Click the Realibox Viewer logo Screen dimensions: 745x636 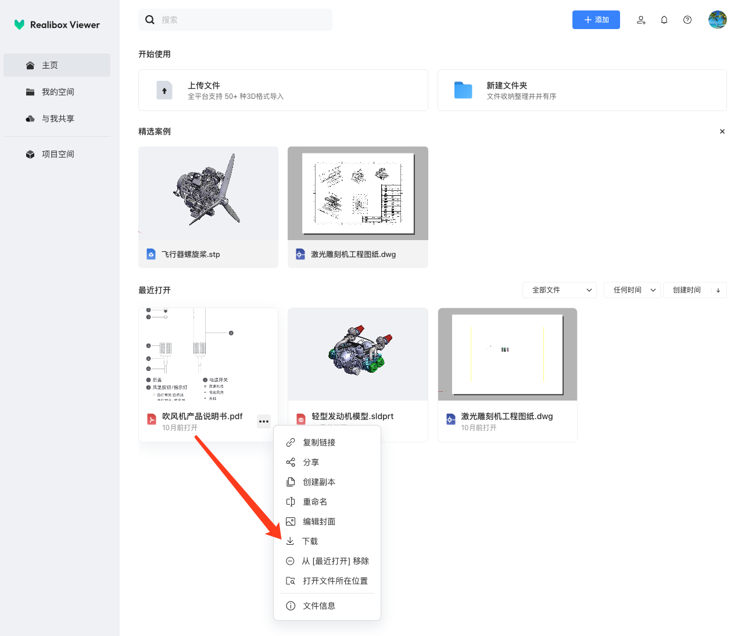coord(57,25)
